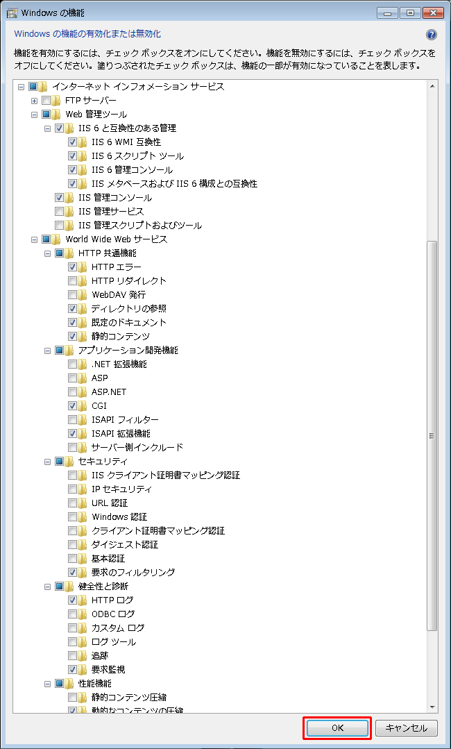The image size is (451, 749).
Task: Collapse the IIS 6 と互換性のある管理 node
Action: pyautogui.click(x=47, y=128)
